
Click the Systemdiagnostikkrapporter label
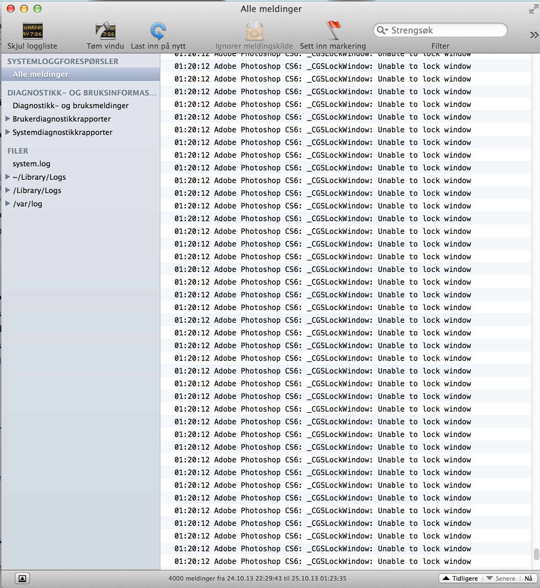click(x=62, y=132)
